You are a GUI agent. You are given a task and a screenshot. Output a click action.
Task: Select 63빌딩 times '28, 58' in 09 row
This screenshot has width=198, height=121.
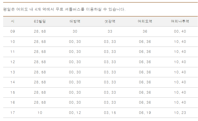(x=40, y=31)
